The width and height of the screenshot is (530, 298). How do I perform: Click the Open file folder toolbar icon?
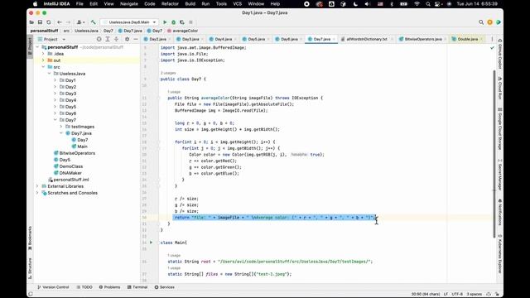(x=31, y=22)
